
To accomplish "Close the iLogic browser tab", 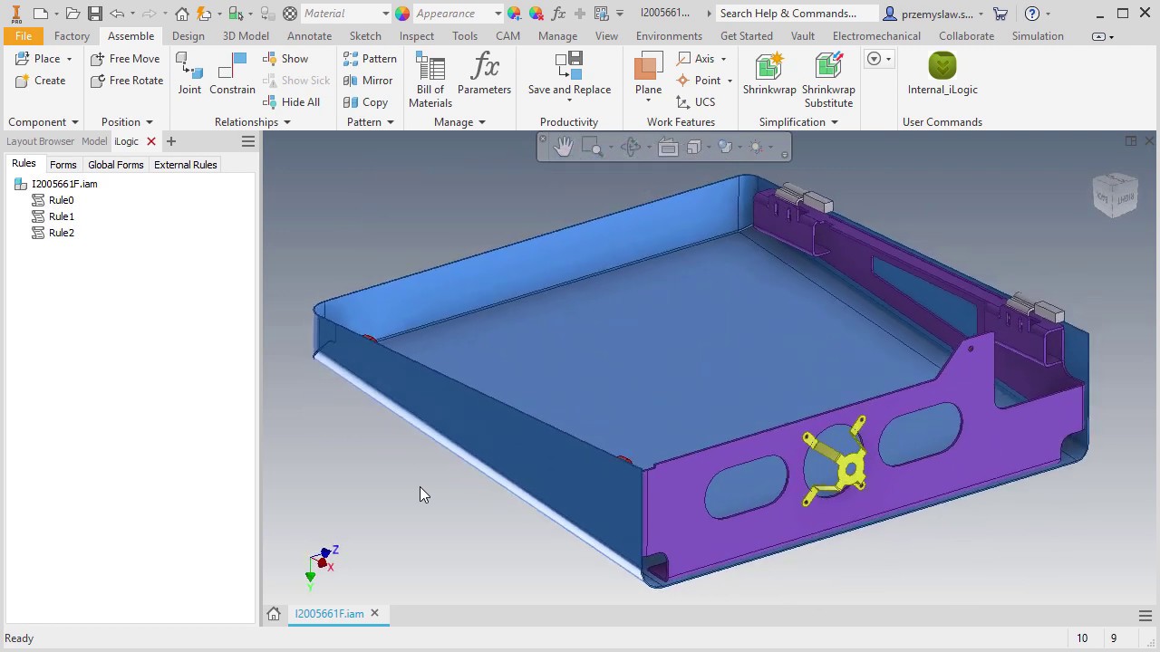I will pyautogui.click(x=151, y=141).
